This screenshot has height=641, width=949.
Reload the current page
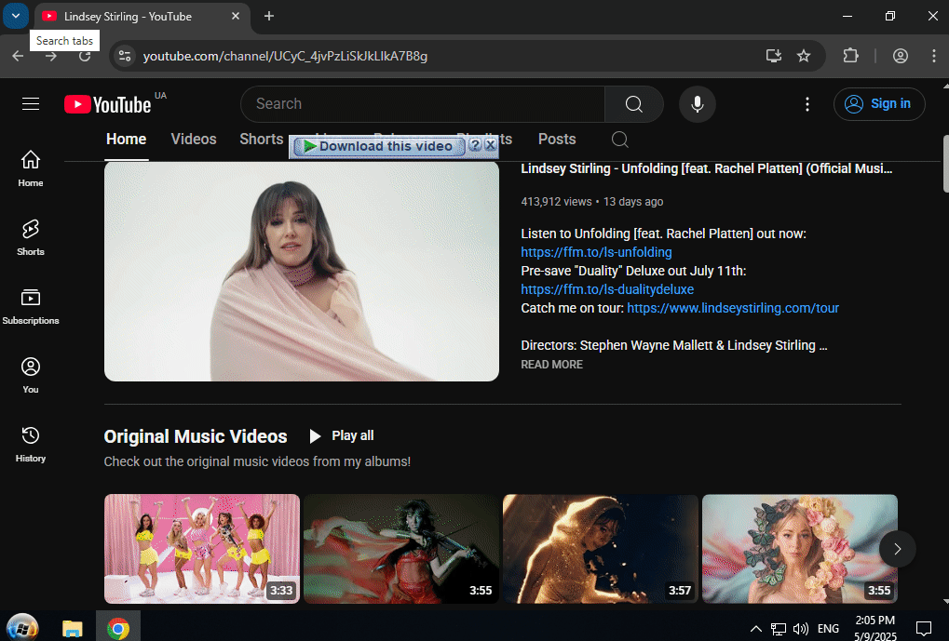(85, 56)
